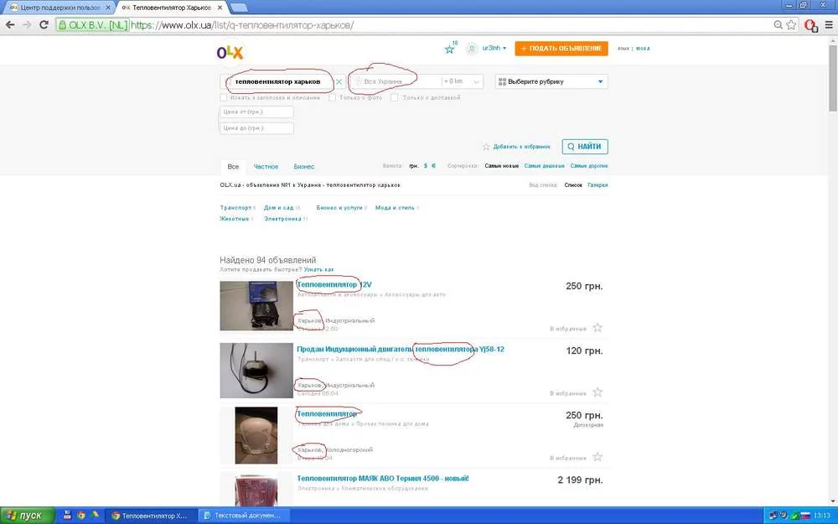This screenshot has width=838, height=524.
Task: Open Мода и стиль category link
Action: pyautogui.click(x=395, y=207)
